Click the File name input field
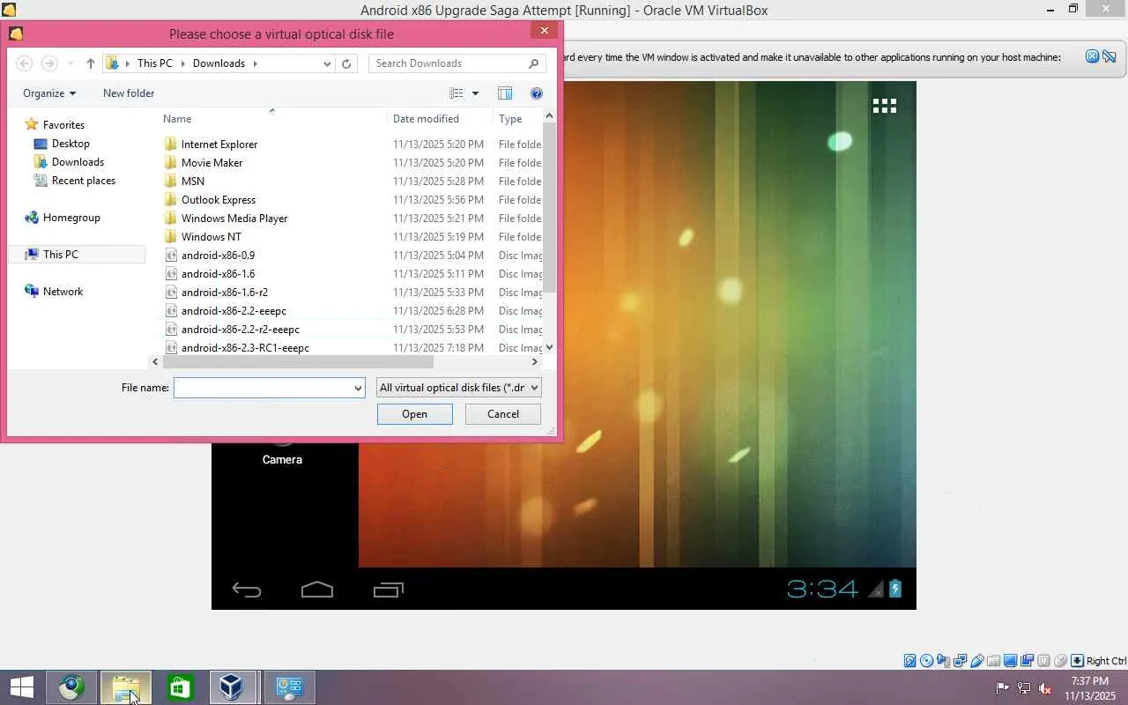The width and height of the screenshot is (1128, 705). tap(263, 388)
